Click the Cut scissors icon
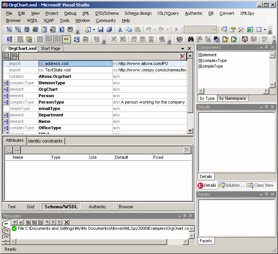The image size is (278, 254). [120, 29]
